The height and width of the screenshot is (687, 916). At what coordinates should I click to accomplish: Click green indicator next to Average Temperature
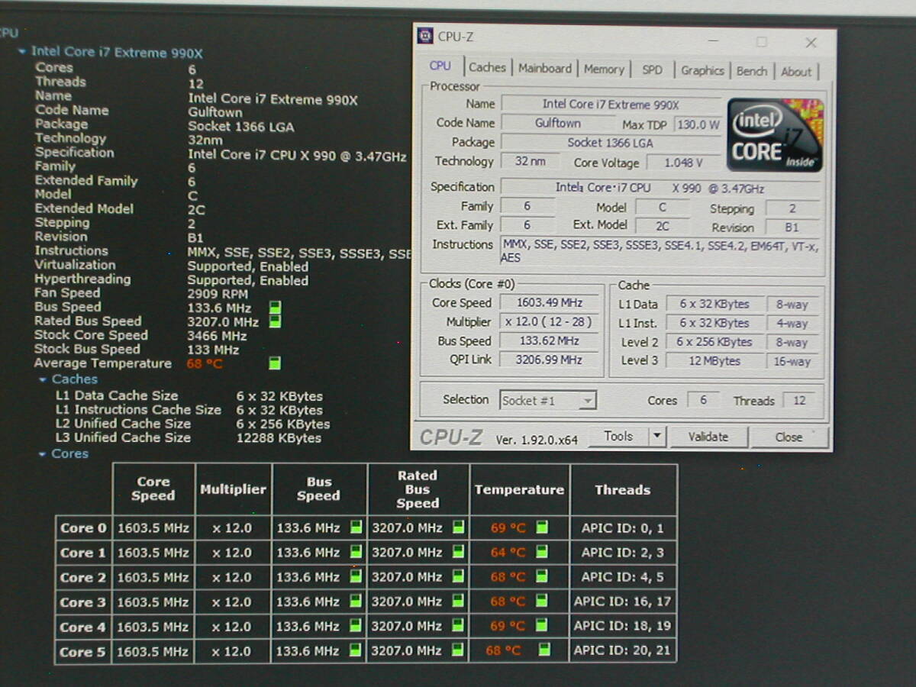[275, 363]
